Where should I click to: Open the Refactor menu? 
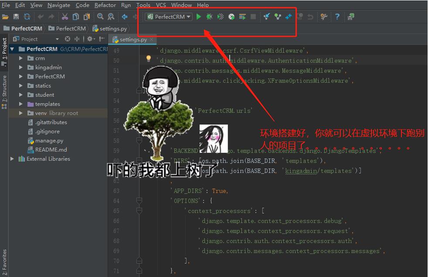click(105, 5)
